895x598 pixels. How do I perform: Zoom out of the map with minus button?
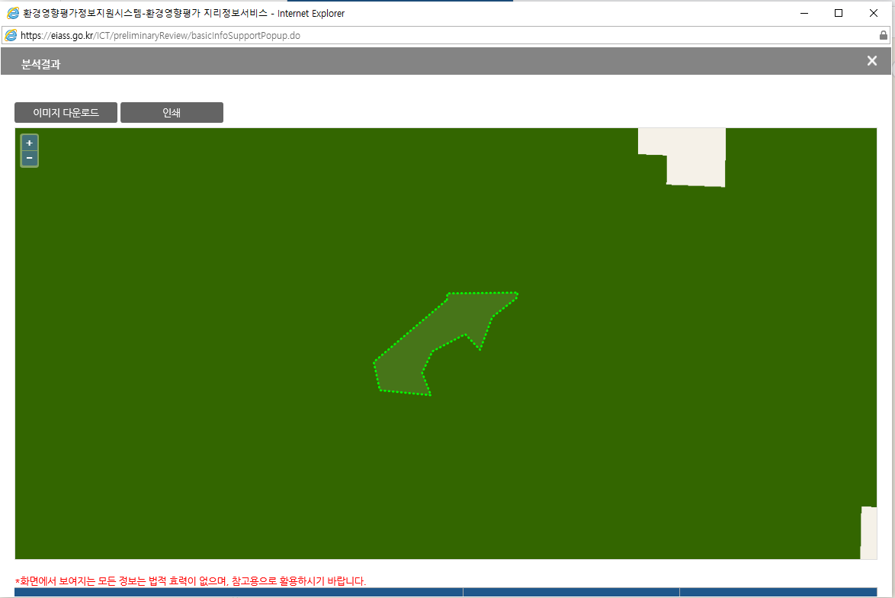[x=29, y=158]
